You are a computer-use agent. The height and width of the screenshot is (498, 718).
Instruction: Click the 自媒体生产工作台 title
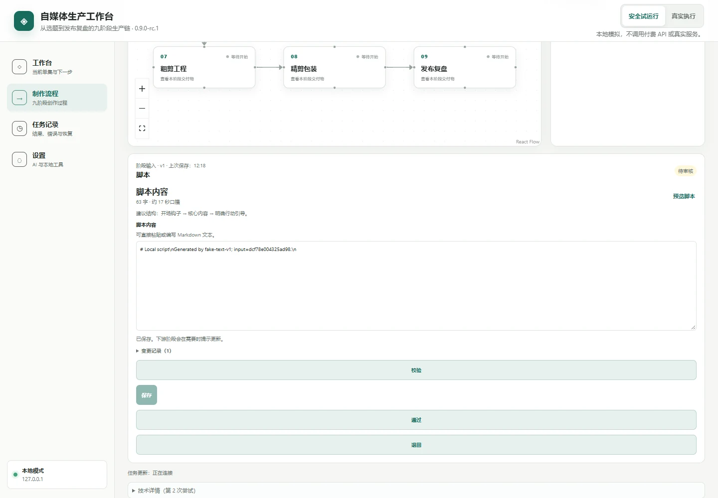pos(77,16)
